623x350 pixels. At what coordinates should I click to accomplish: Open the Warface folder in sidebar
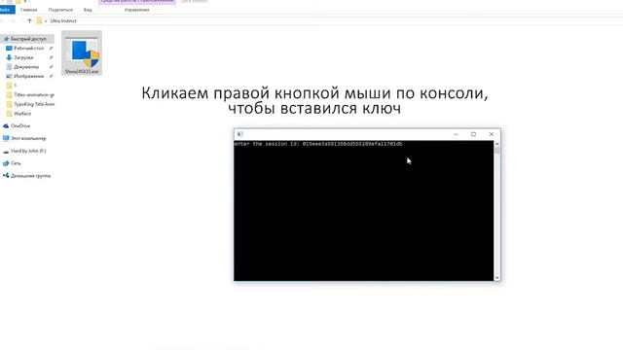pyautogui.click(x=22, y=114)
